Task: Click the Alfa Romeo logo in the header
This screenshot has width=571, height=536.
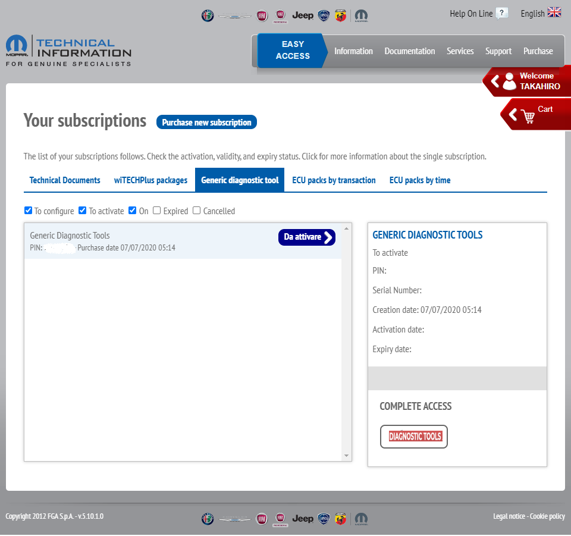Action: click(x=207, y=15)
